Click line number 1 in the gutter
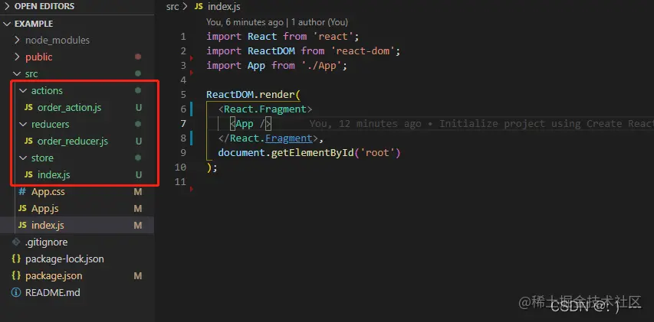Viewport: 654px width, 322px height. click(183, 37)
